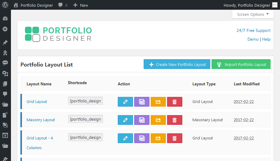This screenshot has height=161, width=280.
Task: Duplicate the Masonry Layout row with purple icon
Action: click(142, 120)
